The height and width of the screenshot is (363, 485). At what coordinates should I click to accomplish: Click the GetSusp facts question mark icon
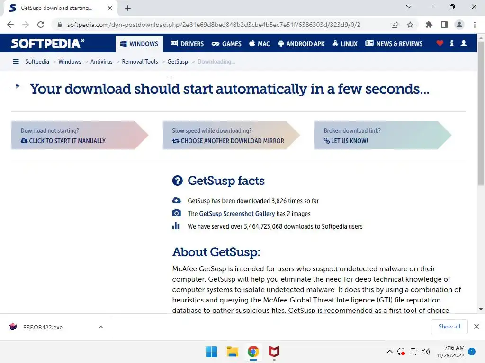pyautogui.click(x=177, y=181)
